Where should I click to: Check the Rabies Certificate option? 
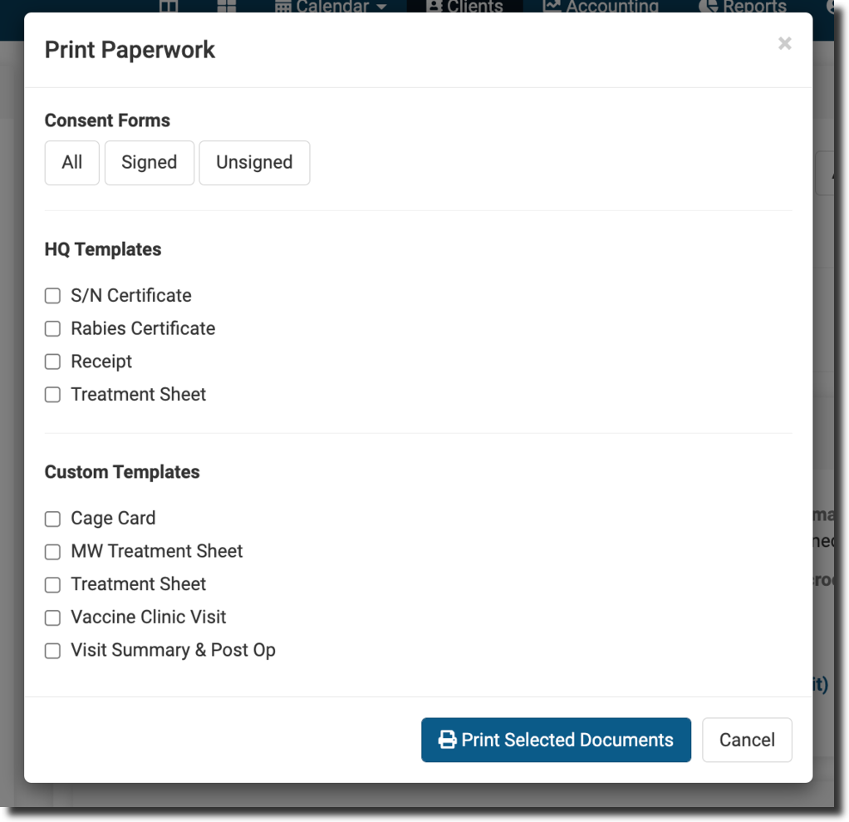(52, 329)
